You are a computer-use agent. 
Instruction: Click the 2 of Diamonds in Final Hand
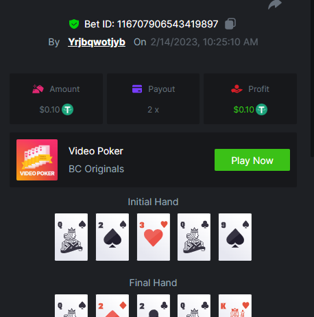coord(112,305)
